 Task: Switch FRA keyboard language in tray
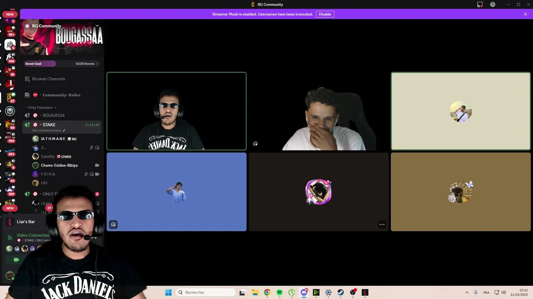point(486,292)
